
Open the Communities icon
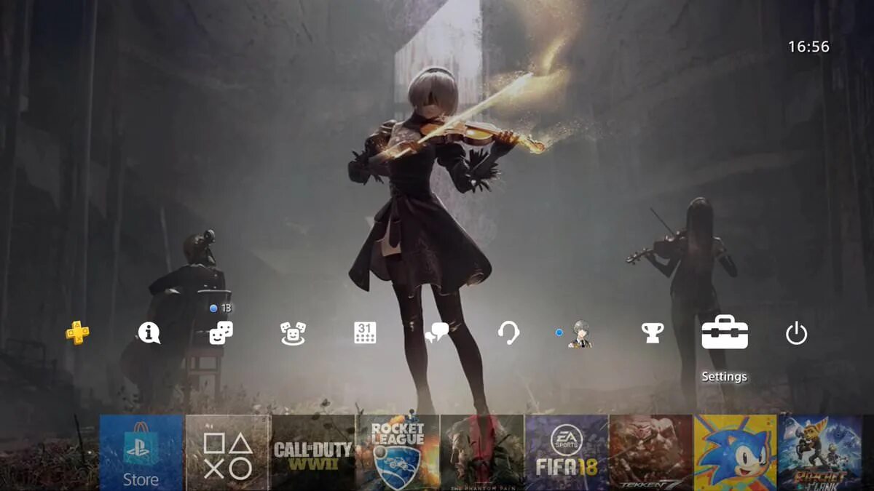[292, 335]
